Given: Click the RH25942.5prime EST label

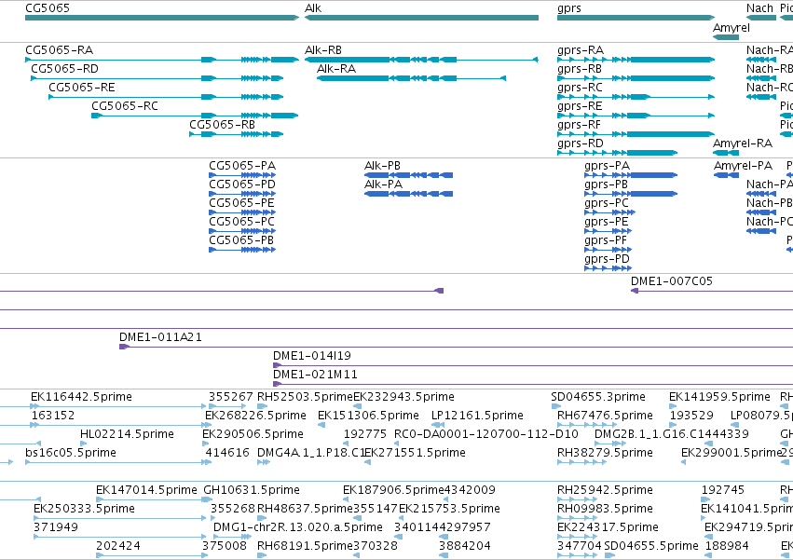Looking at the screenshot, I should pyautogui.click(x=605, y=491).
